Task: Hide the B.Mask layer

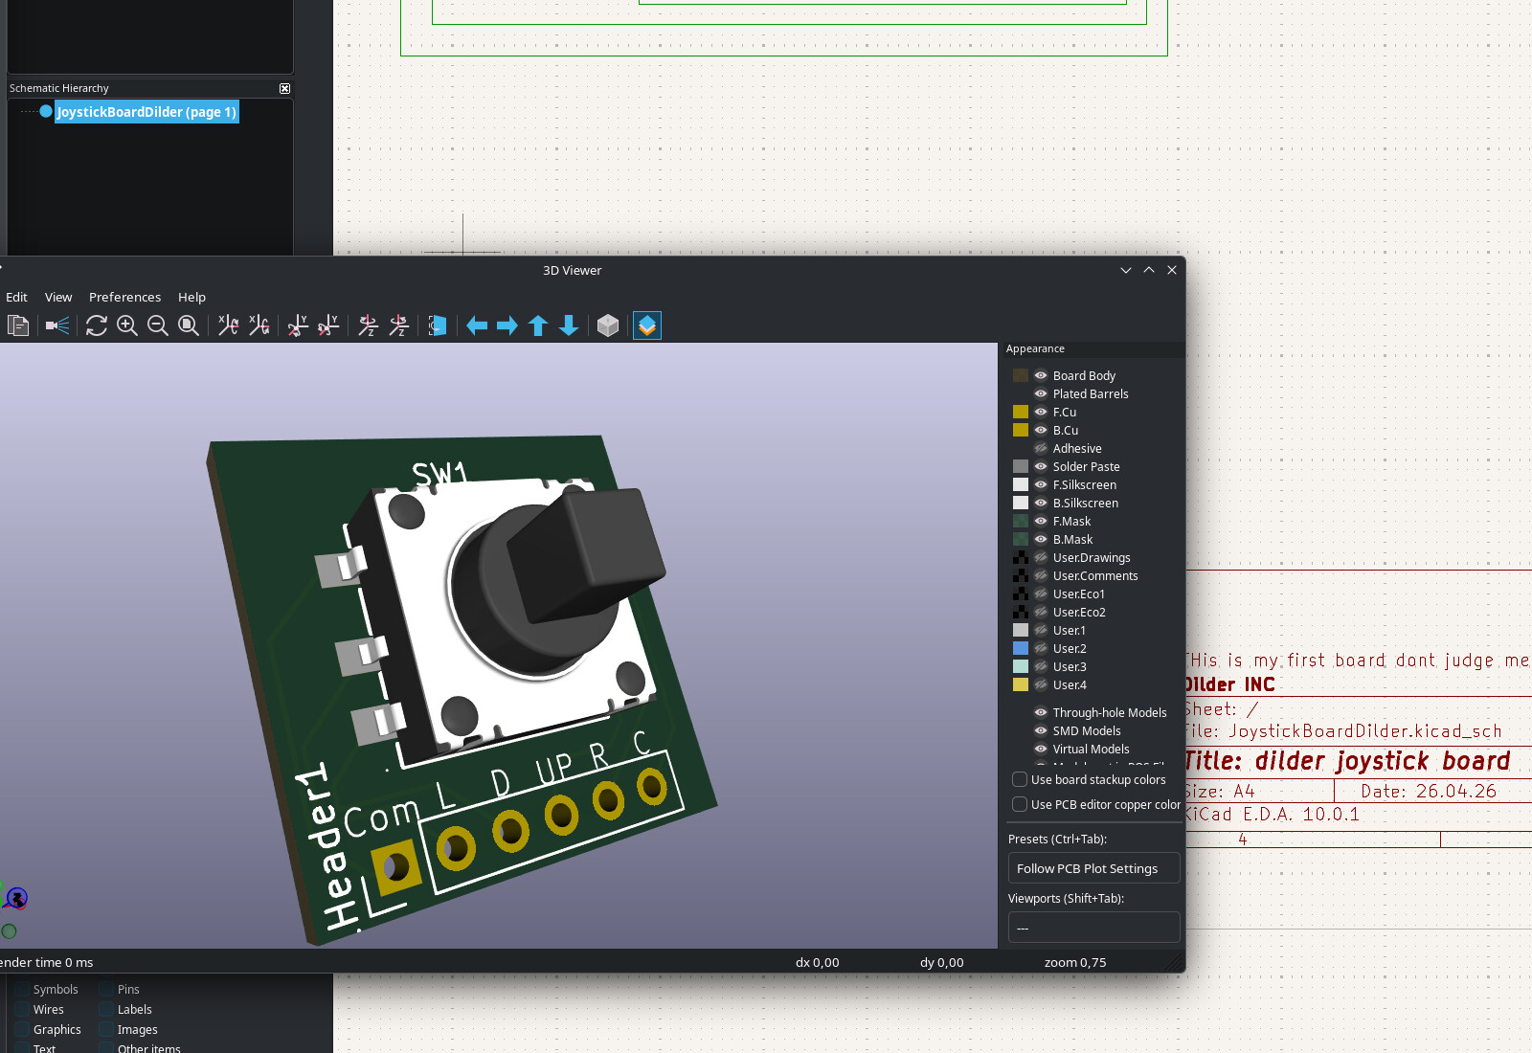Action: coord(1041,539)
